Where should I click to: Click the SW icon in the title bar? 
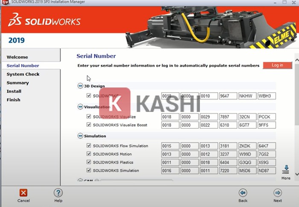point(5,2)
